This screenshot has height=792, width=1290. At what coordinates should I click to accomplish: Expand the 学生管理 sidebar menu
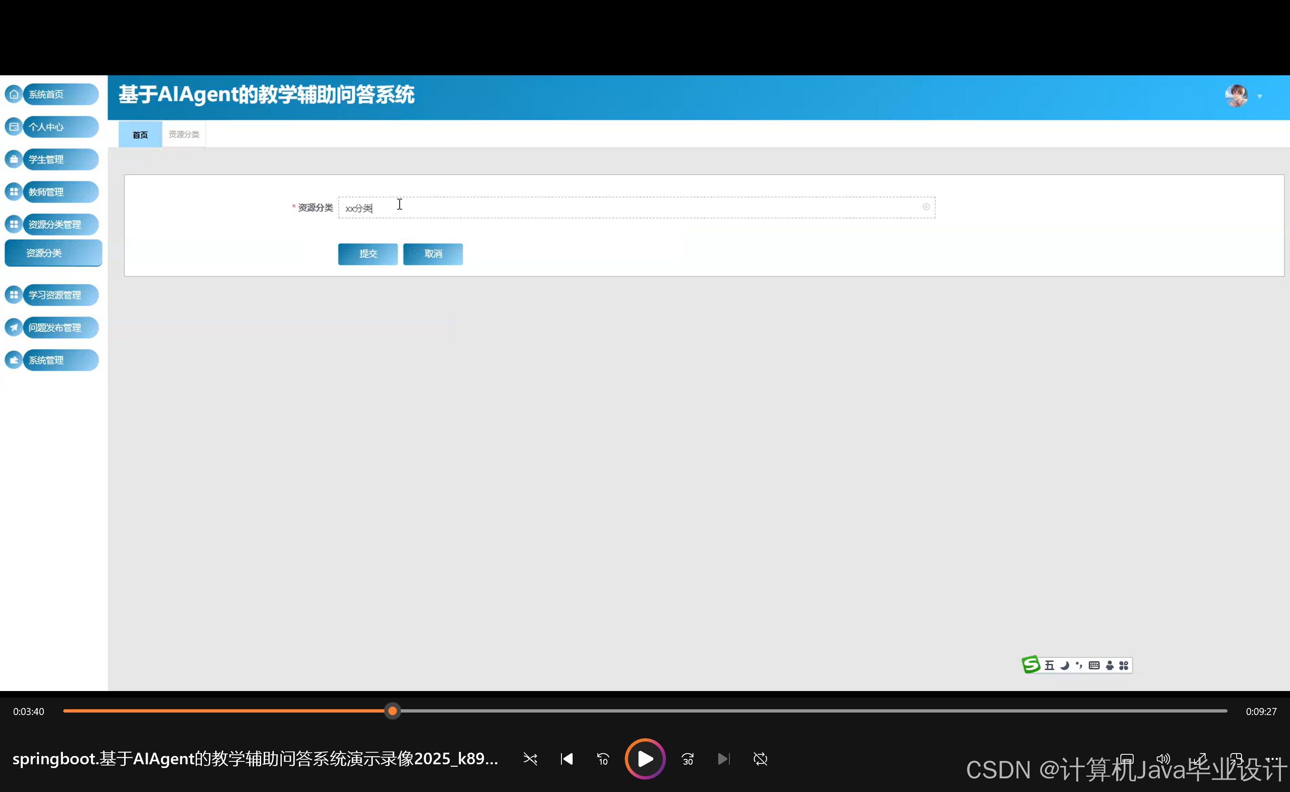(52, 159)
